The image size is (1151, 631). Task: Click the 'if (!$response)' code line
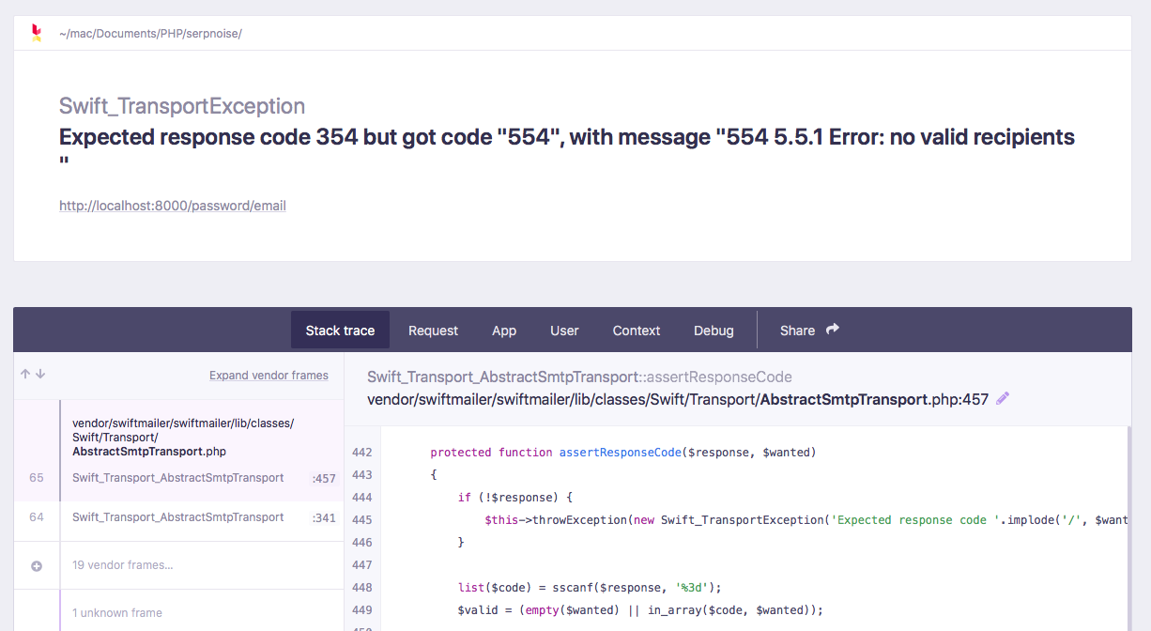(515, 498)
